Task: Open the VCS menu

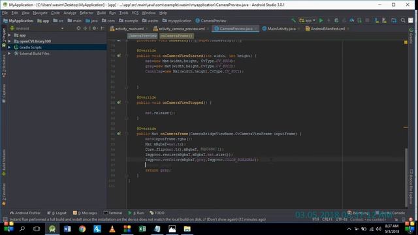Action: [135, 13]
